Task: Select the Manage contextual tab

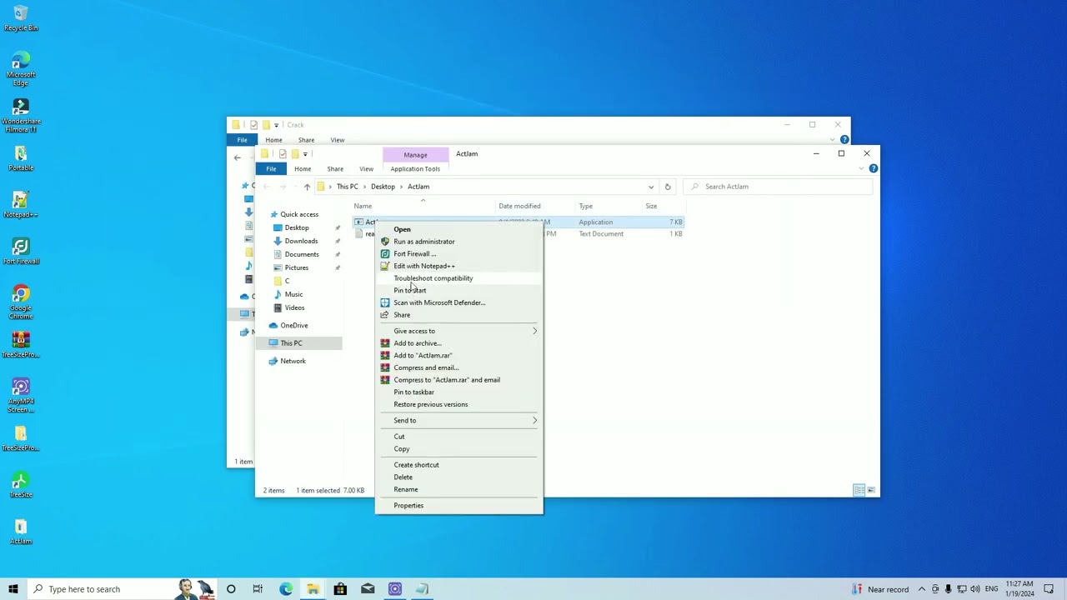Action: [x=415, y=154]
